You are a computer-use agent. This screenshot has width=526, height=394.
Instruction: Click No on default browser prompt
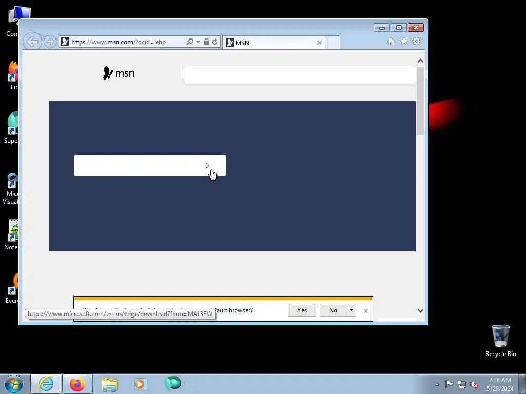333,310
